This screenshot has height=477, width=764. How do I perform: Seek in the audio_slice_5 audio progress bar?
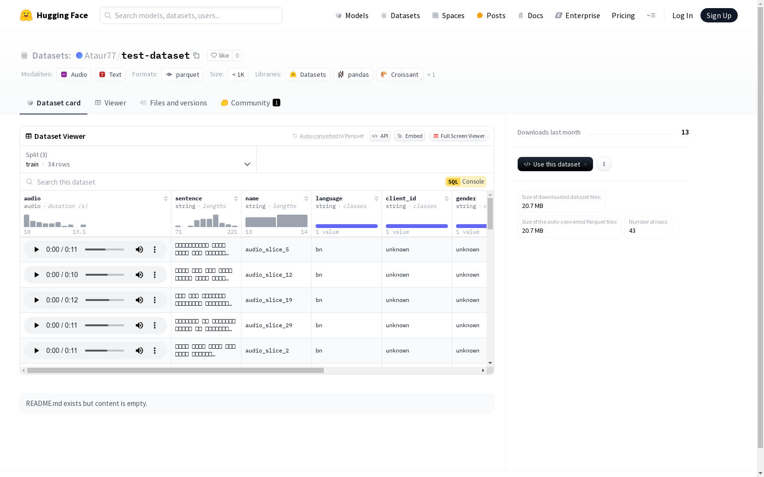coord(105,249)
